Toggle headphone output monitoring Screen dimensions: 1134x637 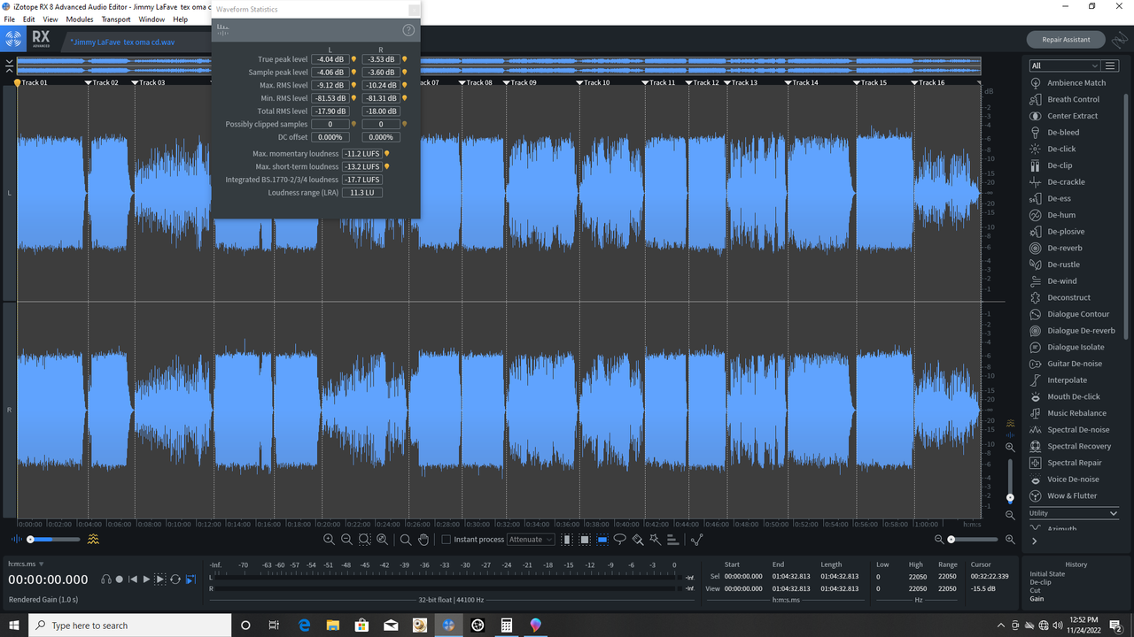[106, 579]
